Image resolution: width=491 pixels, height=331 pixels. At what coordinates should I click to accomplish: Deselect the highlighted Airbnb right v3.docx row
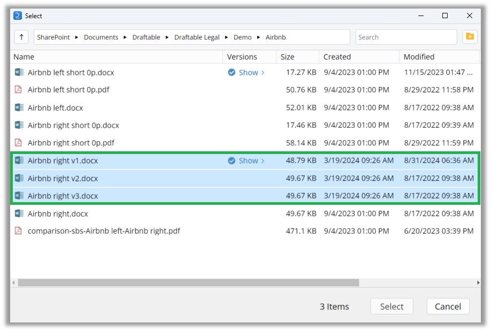tap(107, 196)
